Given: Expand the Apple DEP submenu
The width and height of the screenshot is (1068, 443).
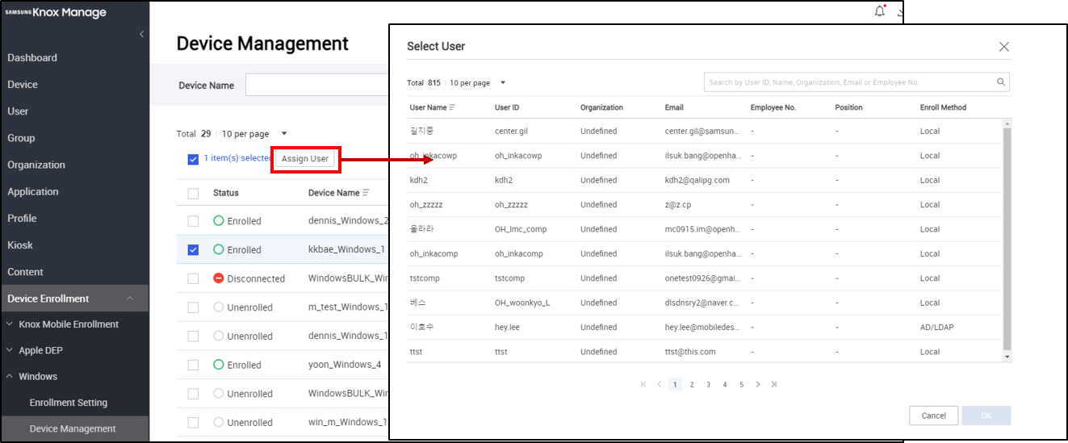Looking at the screenshot, I should pos(10,350).
